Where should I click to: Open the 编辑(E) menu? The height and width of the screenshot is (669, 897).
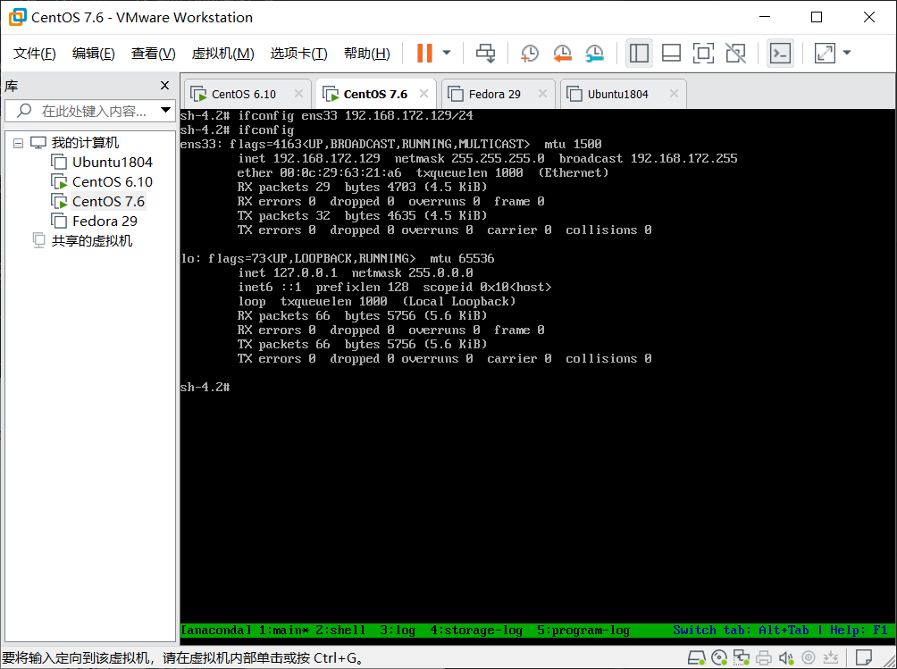pyautogui.click(x=93, y=54)
